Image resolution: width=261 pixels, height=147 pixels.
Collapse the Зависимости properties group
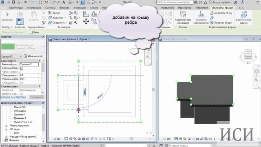pyautogui.click(x=40, y=61)
